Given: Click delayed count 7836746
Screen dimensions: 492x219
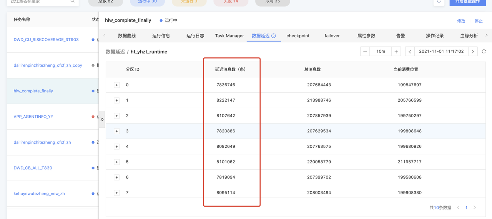Looking at the screenshot, I should [x=226, y=85].
